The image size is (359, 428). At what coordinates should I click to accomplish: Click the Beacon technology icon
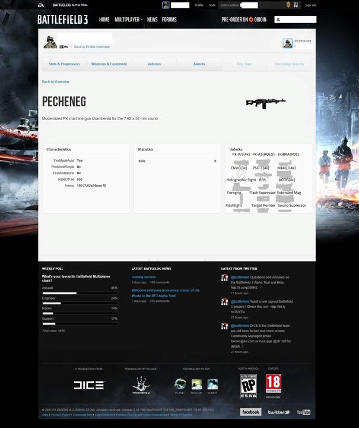click(x=196, y=385)
